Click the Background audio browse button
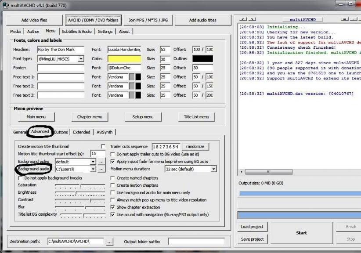 coord(101,169)
